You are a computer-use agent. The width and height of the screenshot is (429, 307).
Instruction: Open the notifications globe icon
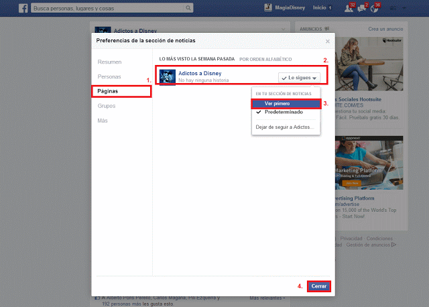tap(374, 9)
